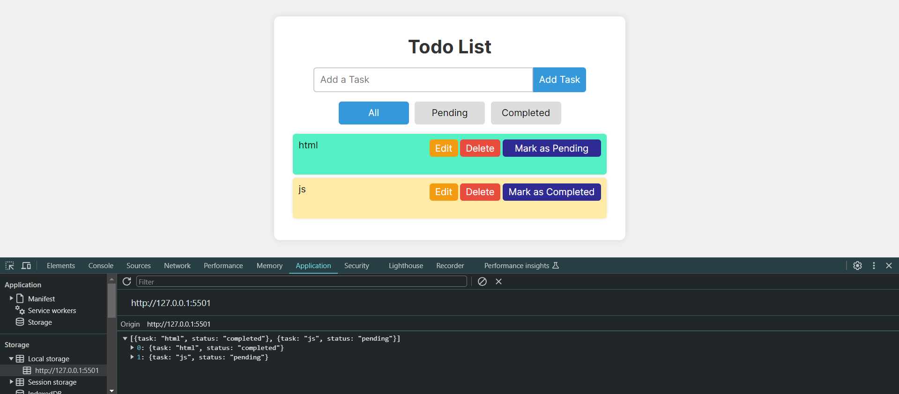The width and height of the screenshot is (899, 394).
Task: Switch to the Elements tab
Action: (61, 266)
